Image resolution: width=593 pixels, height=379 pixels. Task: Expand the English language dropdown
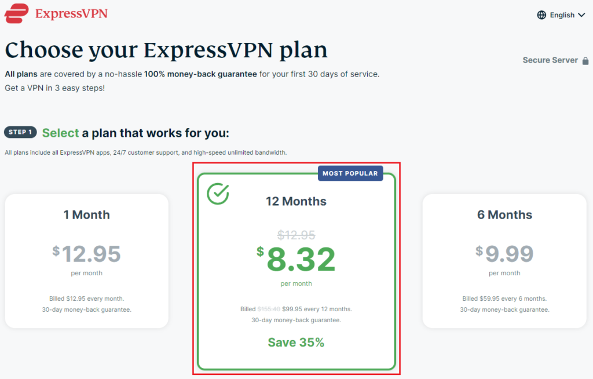point(561,14)
